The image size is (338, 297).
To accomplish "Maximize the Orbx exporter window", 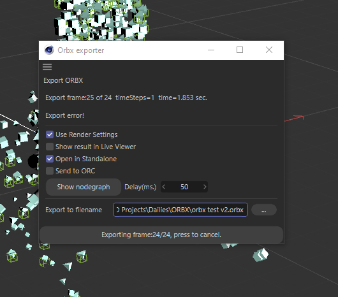I will [x=240, y=50].
